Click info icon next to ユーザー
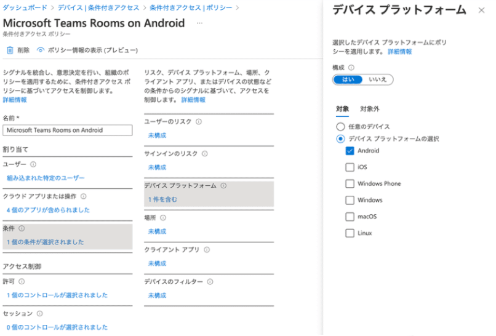Viewport: 496px width, 336px height. click(33, 164)
